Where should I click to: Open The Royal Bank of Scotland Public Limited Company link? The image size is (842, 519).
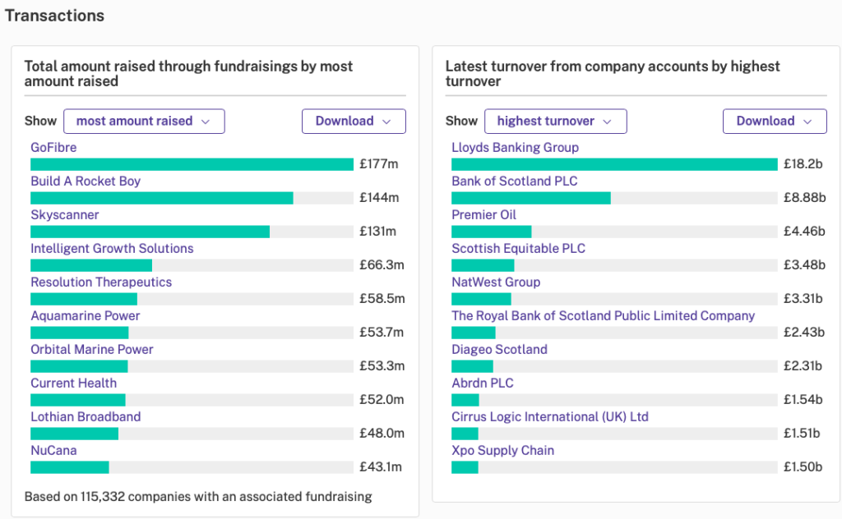point(603,316)
